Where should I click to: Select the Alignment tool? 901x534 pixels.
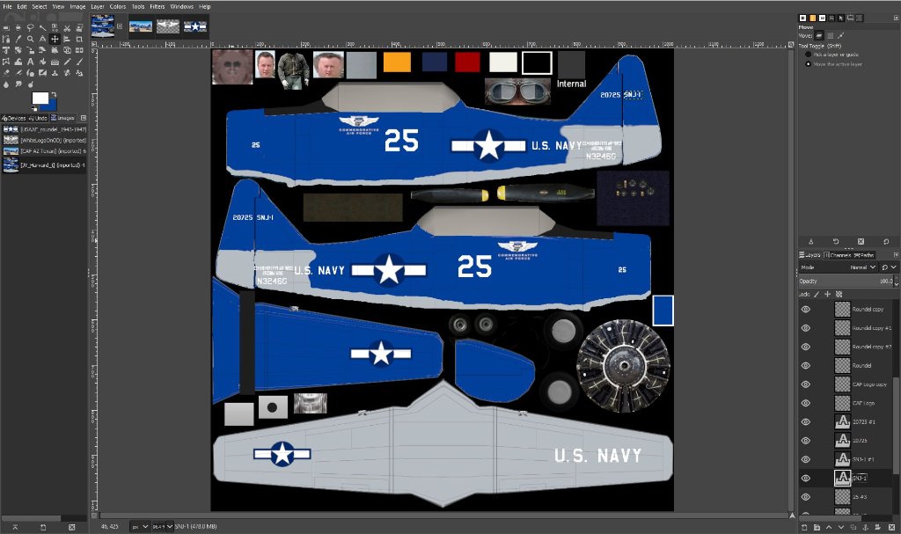tap(67, 39)
